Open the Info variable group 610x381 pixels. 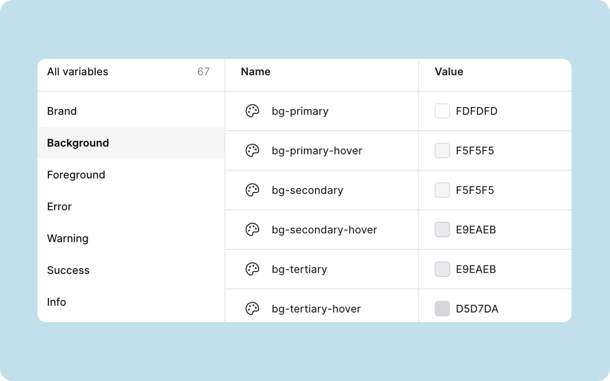coord(131,302)
